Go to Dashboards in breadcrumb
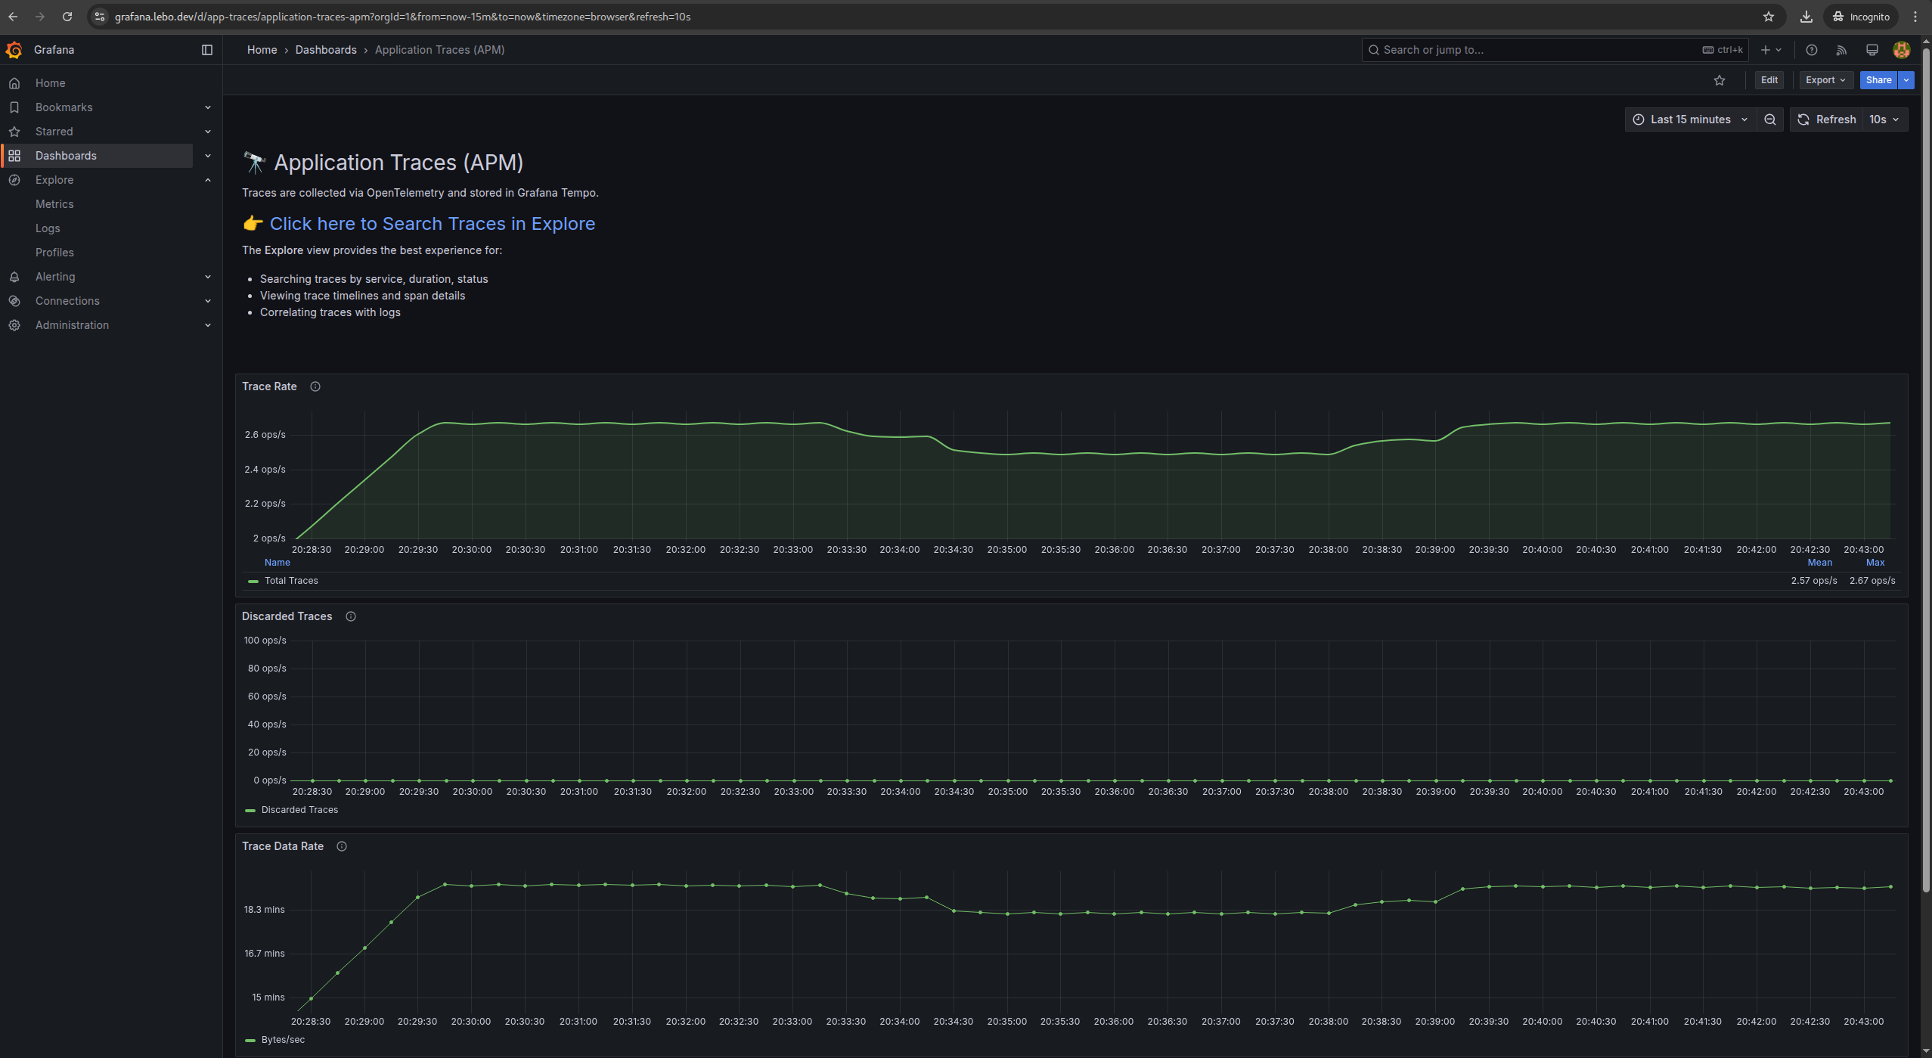The image size is (1932, 1058). [x=326, y=50]
